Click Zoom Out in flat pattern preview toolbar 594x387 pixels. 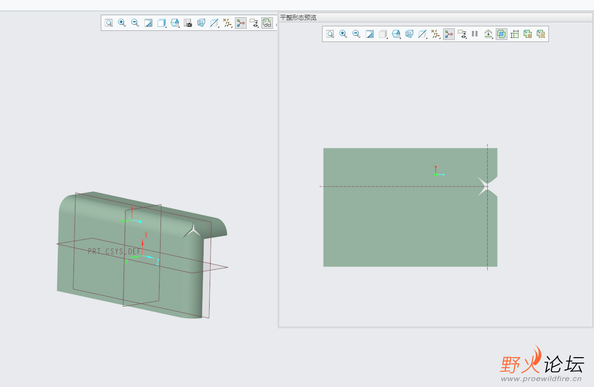356,34
